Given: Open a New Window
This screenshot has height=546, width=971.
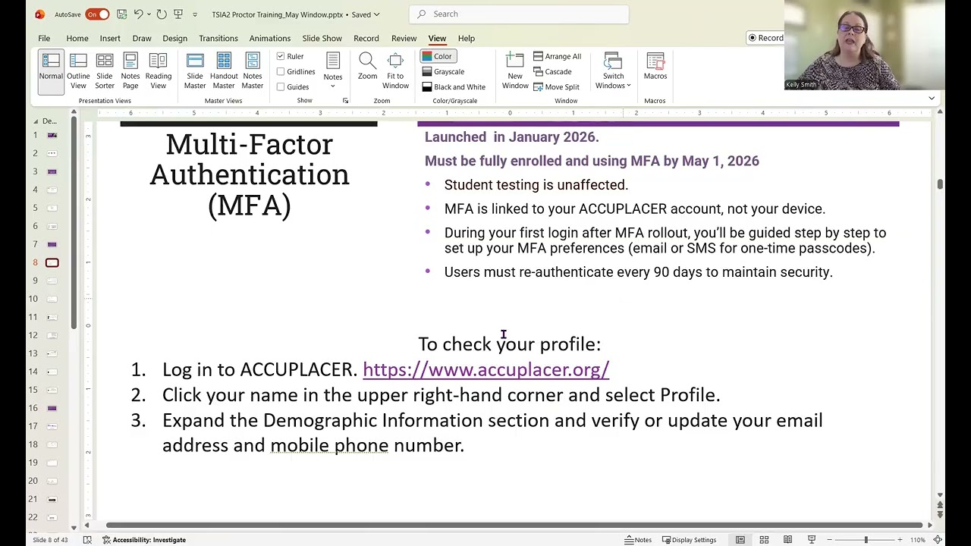Looking at the screenshot, I should click(x=515, y=70).
